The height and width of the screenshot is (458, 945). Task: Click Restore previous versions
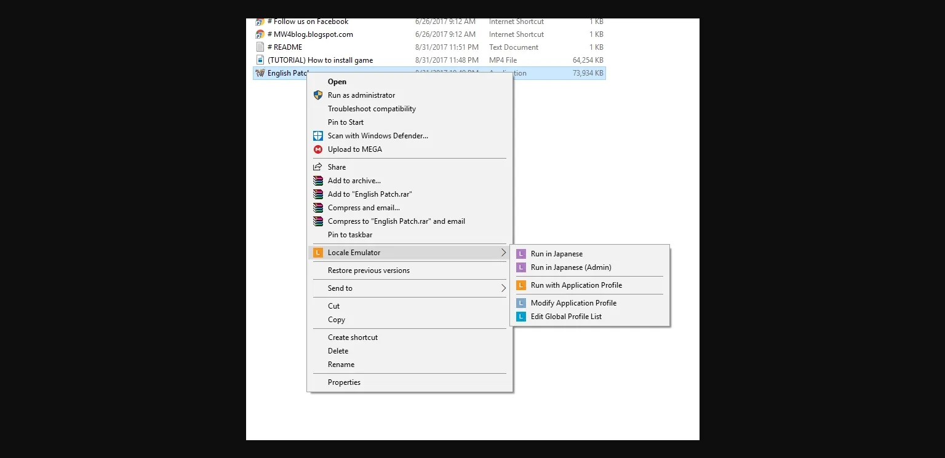[369, 270]
